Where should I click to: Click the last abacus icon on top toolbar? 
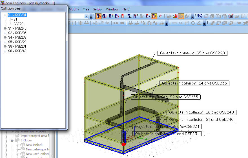pyautogui.click(x=243, y=16)
